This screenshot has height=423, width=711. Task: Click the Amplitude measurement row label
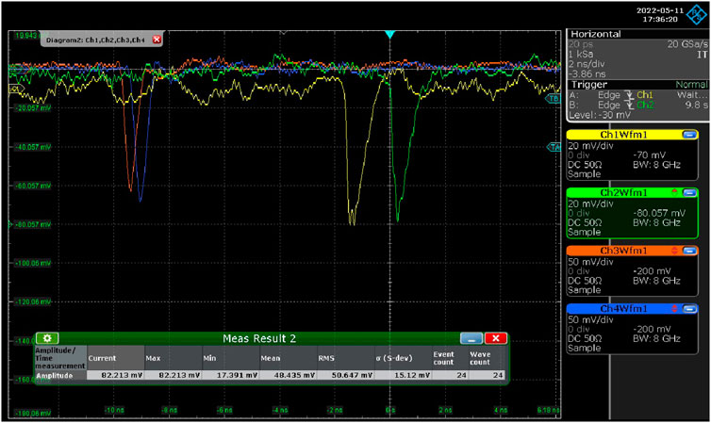(x=60, y=375)
